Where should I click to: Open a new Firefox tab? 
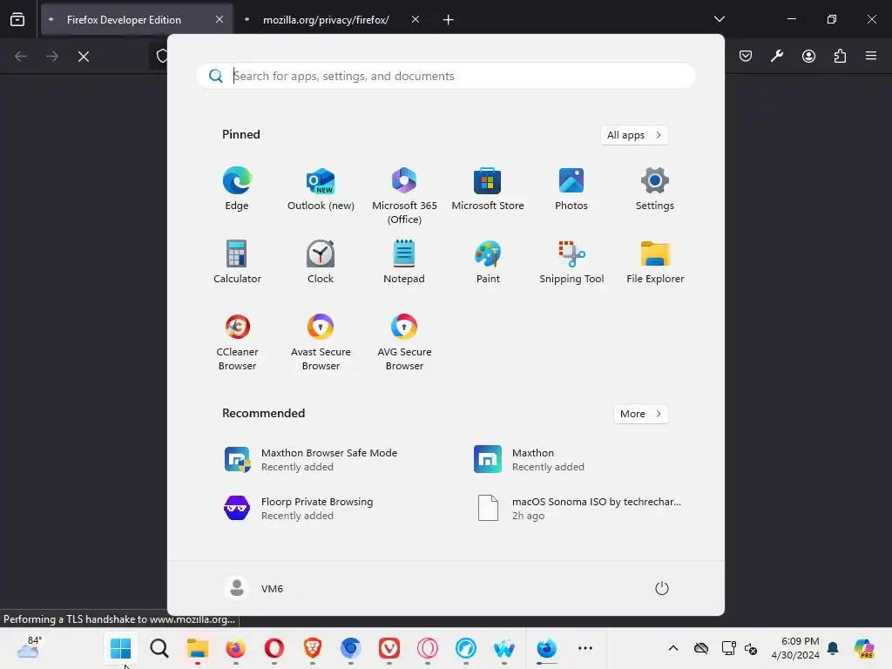449,20
